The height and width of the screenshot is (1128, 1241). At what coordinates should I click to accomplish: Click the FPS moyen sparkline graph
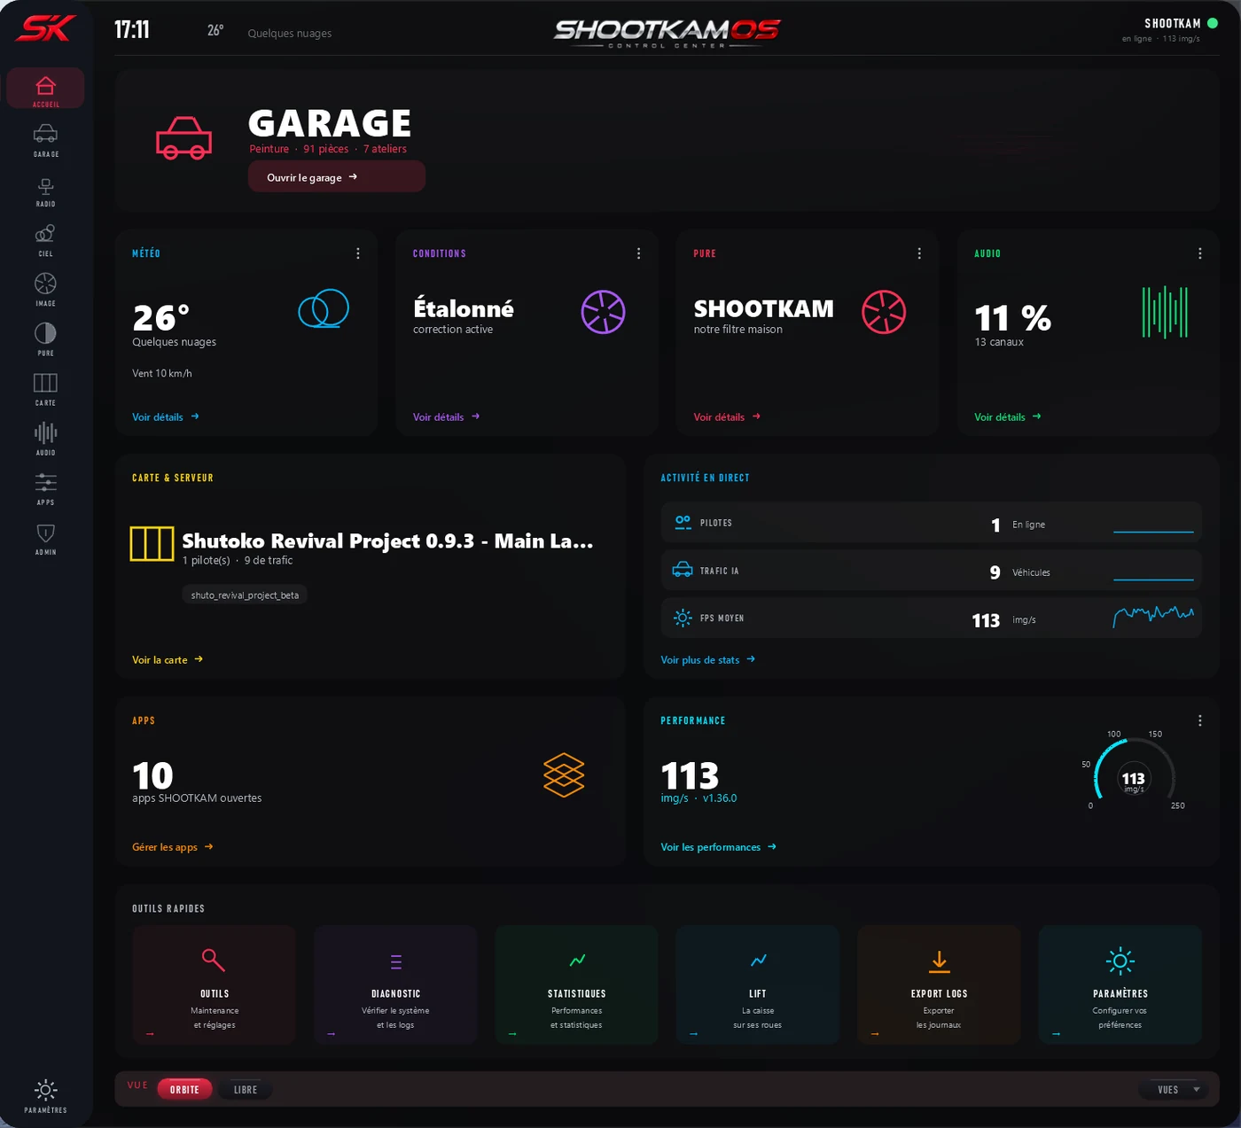pos(1153,617)
